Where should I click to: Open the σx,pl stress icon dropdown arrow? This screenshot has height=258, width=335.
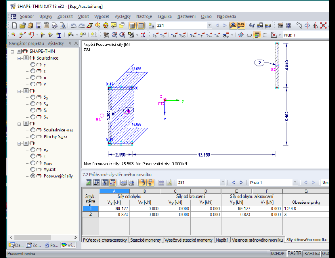(x=232, y=35)
